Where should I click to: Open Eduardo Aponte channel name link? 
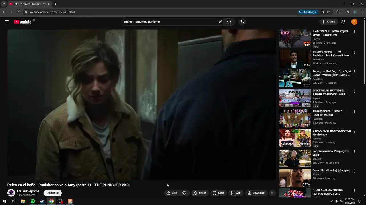pos(28,191)
